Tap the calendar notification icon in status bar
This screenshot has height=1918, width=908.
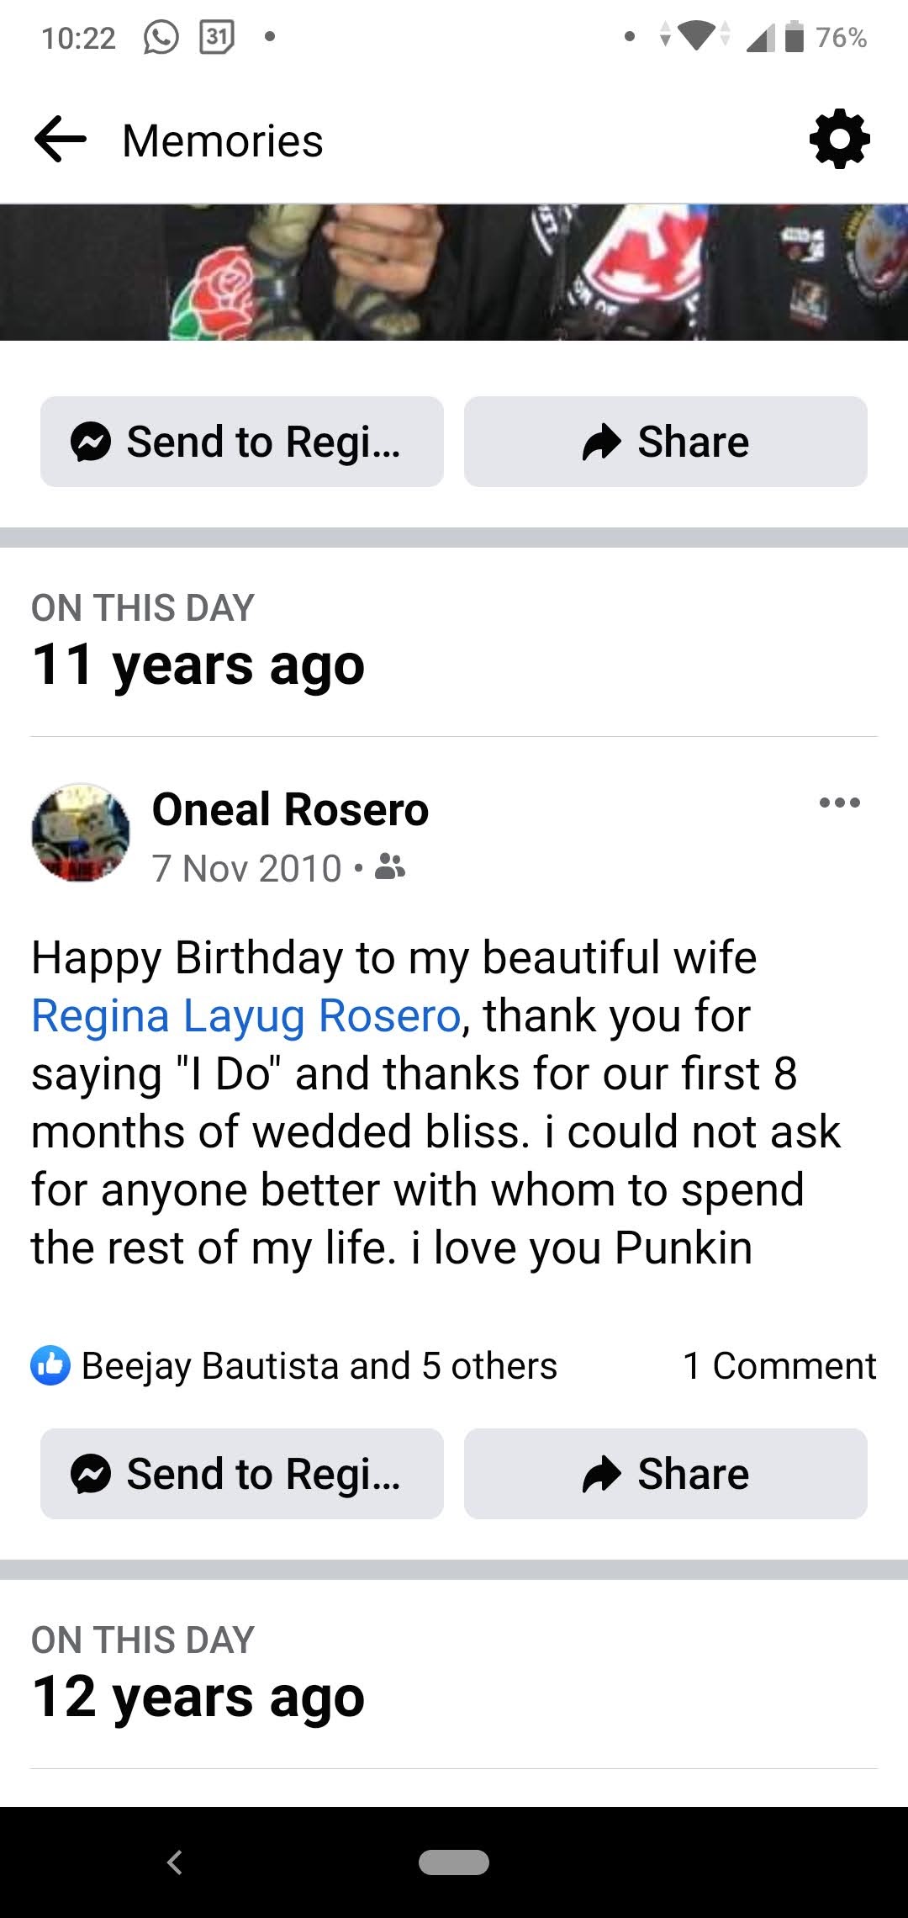(x=216, y=37)
